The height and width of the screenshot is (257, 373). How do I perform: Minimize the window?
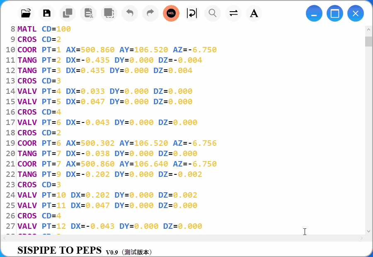314,13
